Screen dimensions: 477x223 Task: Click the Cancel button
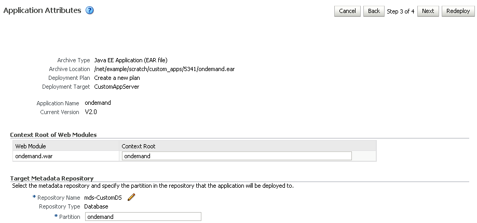click(347, 11)
